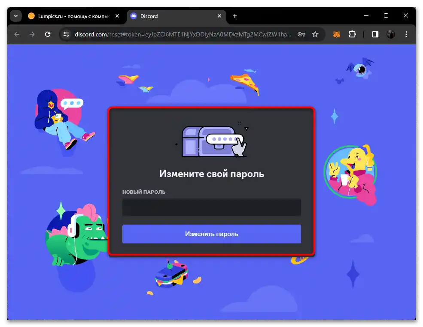Image resolution: width=423 pixels, height=327 pixels.
Task: Open a new browser tab
Action: (x=235, y=16)
